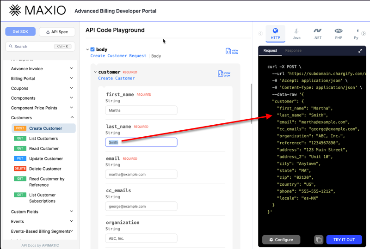Click the first_name input field

(141, 110)
